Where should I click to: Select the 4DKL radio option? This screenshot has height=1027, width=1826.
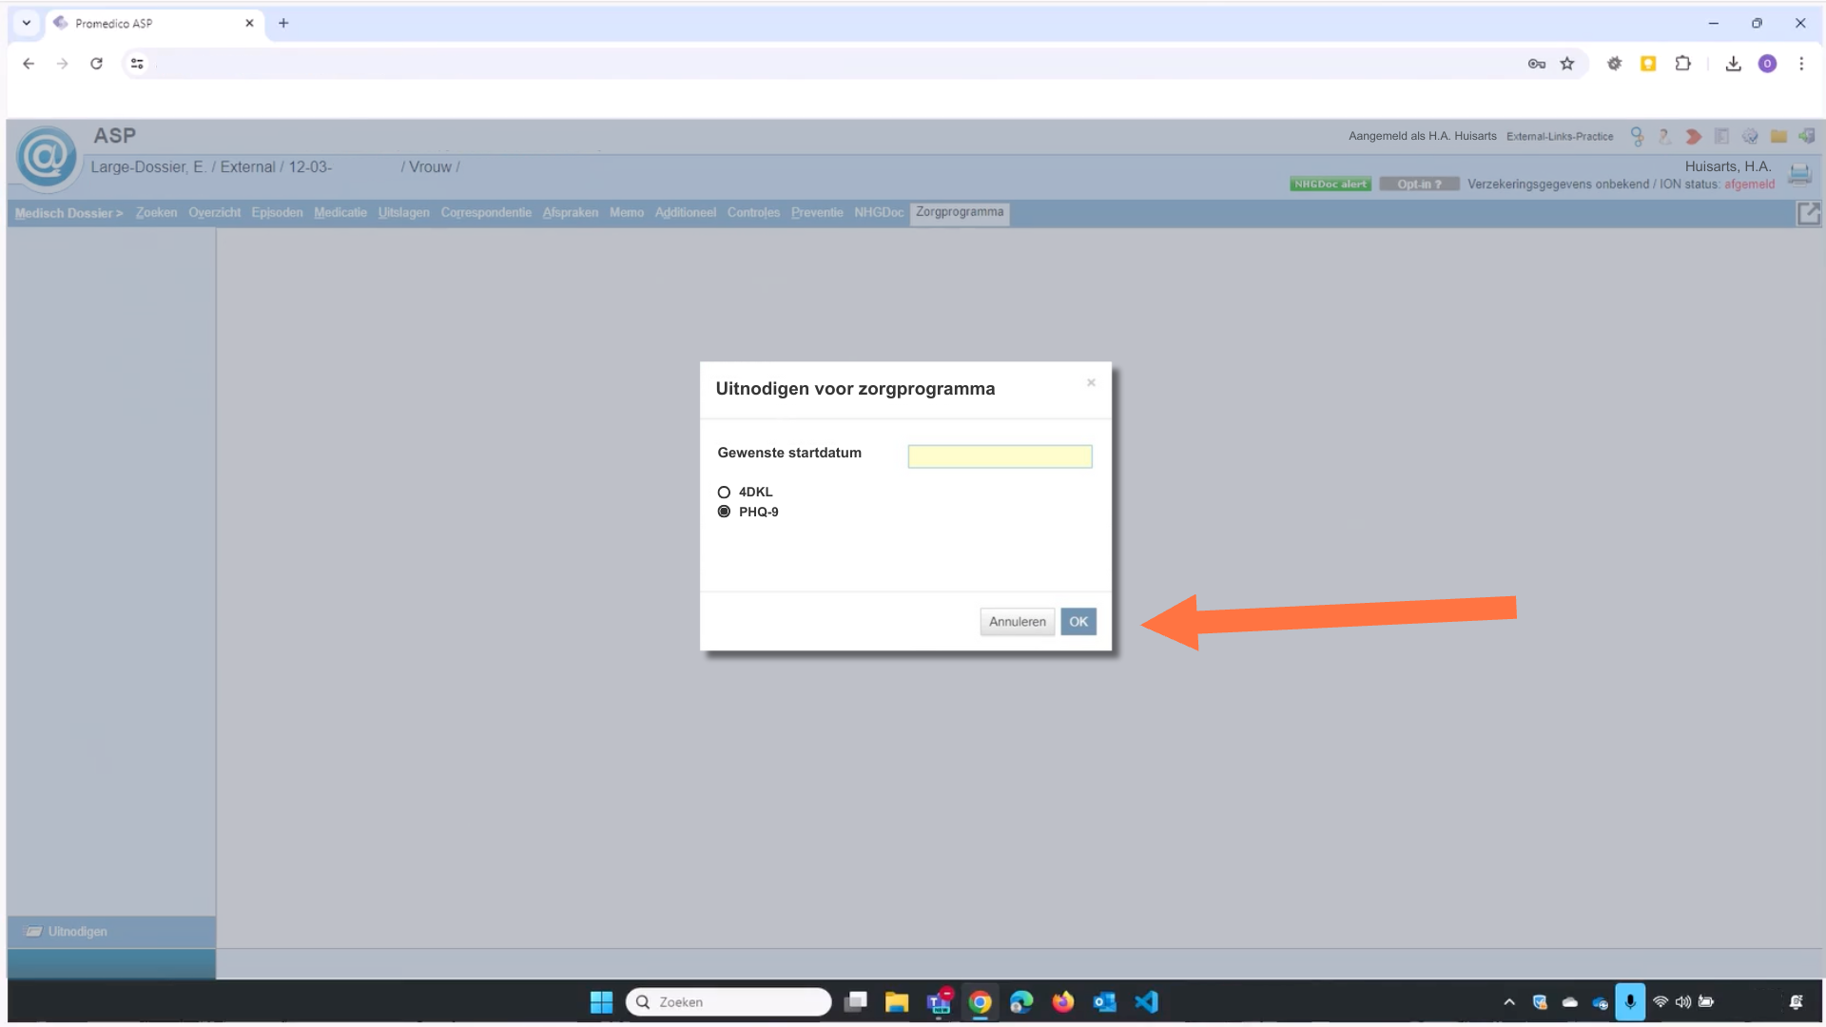[x=724, y=493]
